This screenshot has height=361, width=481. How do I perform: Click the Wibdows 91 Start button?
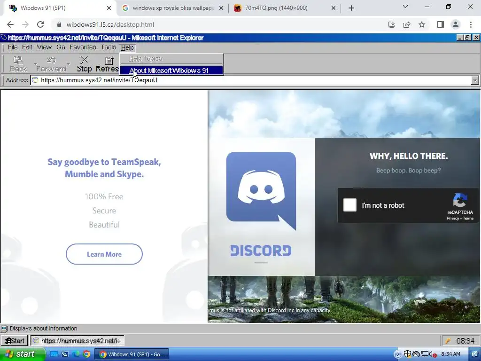(14, 341)
